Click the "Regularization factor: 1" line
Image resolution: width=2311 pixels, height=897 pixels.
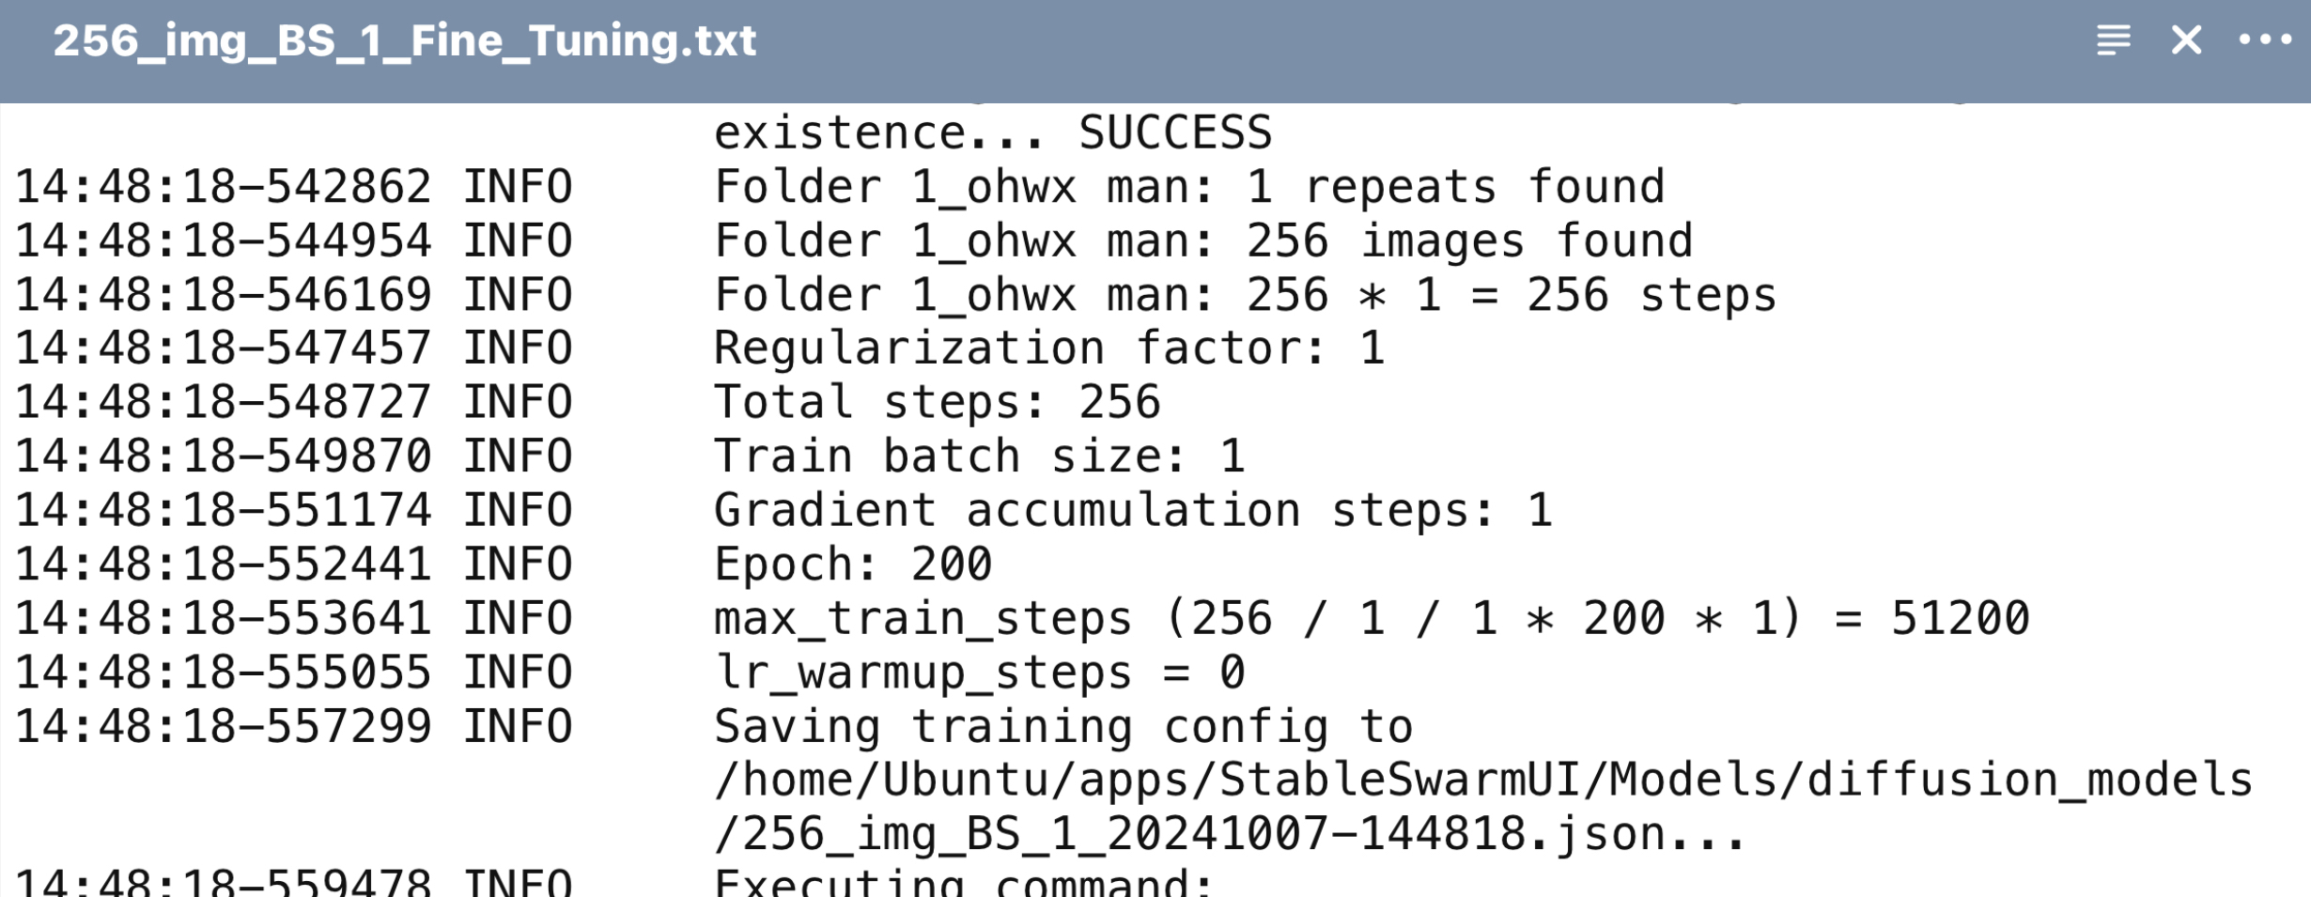(1048, 348)
